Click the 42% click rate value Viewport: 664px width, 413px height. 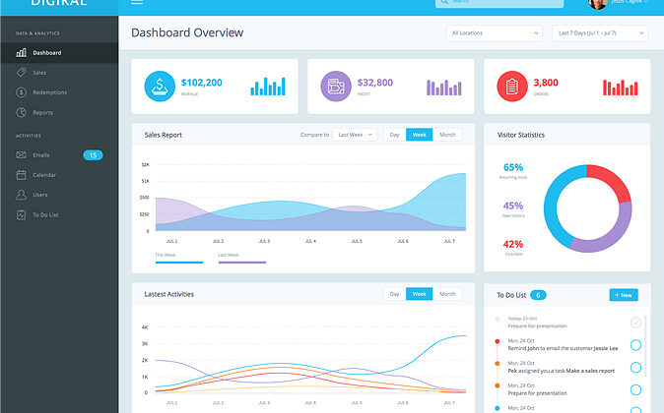[x=513, y=244]
